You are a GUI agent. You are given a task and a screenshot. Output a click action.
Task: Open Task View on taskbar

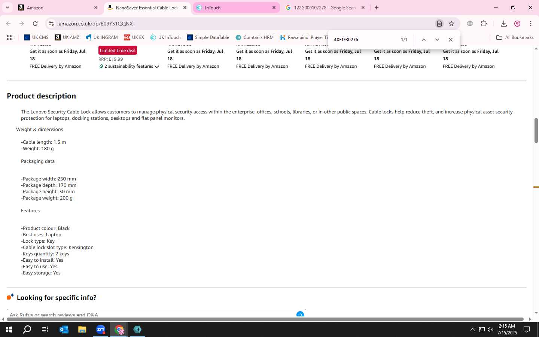point(45,330)
